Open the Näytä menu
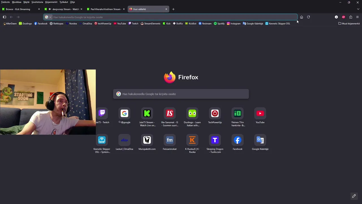The width and height of the screenshot is (362, 204). (x=26, y=2)
